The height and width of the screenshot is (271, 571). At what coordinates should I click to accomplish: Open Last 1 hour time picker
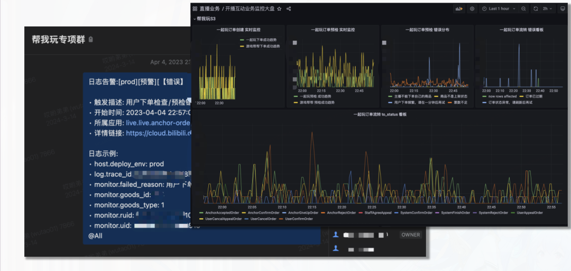[499, 9]
